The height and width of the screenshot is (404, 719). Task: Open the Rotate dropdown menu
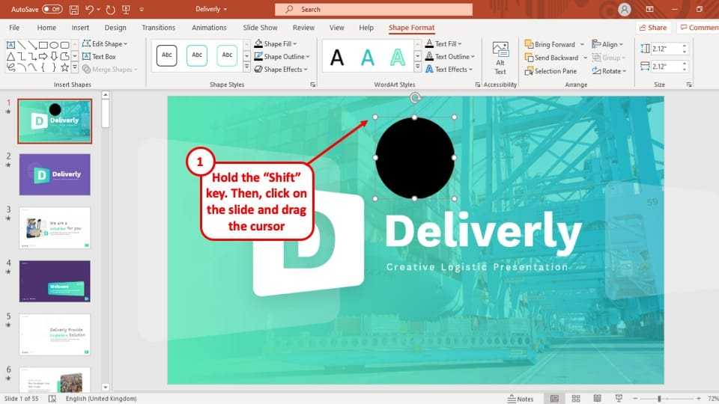[608, 71]
